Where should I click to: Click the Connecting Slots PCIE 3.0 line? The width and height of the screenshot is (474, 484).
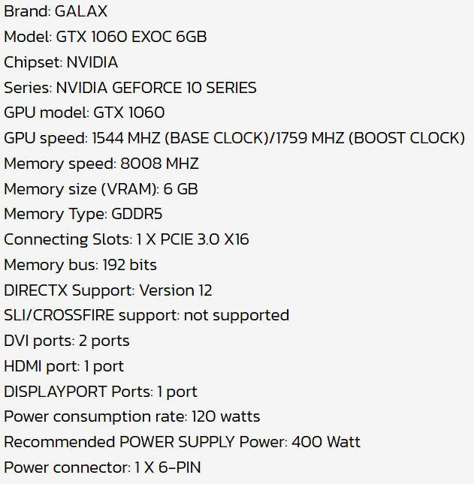(x=126, y=240)
